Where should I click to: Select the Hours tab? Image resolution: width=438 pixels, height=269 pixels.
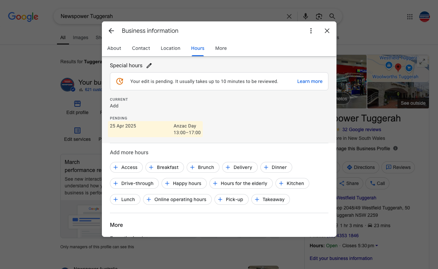pos(198,48)
